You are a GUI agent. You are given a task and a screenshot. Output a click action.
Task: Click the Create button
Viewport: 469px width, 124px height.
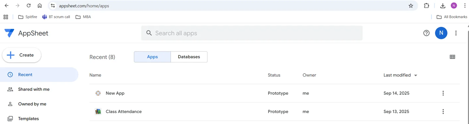(x=22, y=55)
